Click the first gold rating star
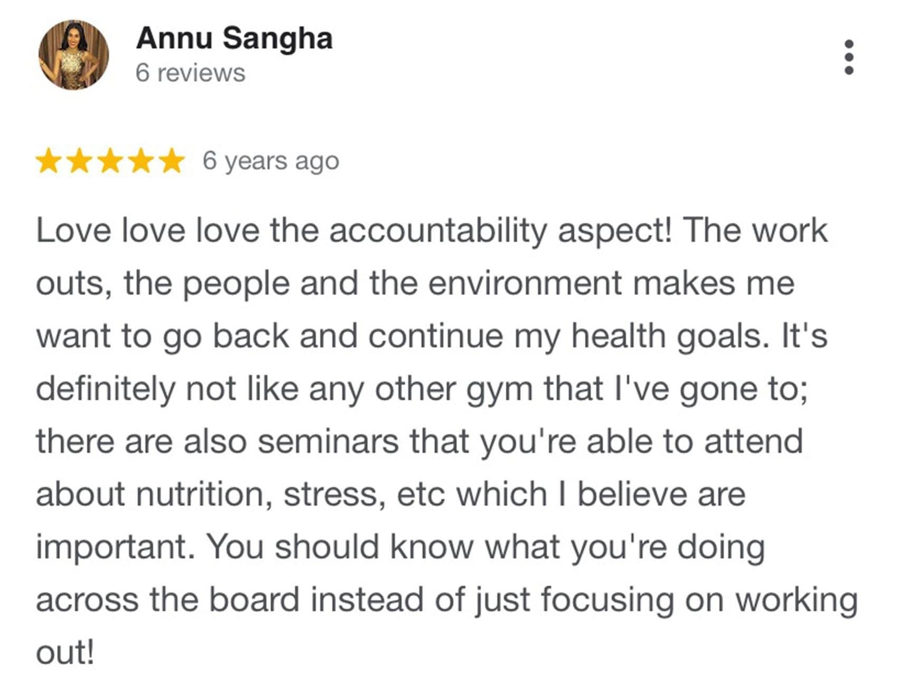Image resolution: width=911 pixels, height=697 pixels. coord(49,161)
